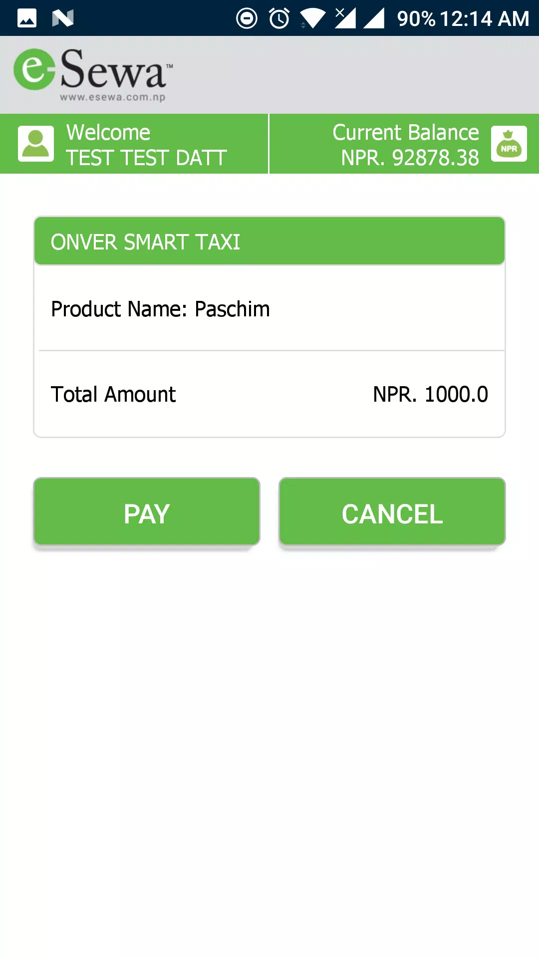Image resolution: width=539 pixels, height=958 pixels.
Task: Open the www.esewa.com.np link text
Action: pyautogui.click(x=113, y=97)
